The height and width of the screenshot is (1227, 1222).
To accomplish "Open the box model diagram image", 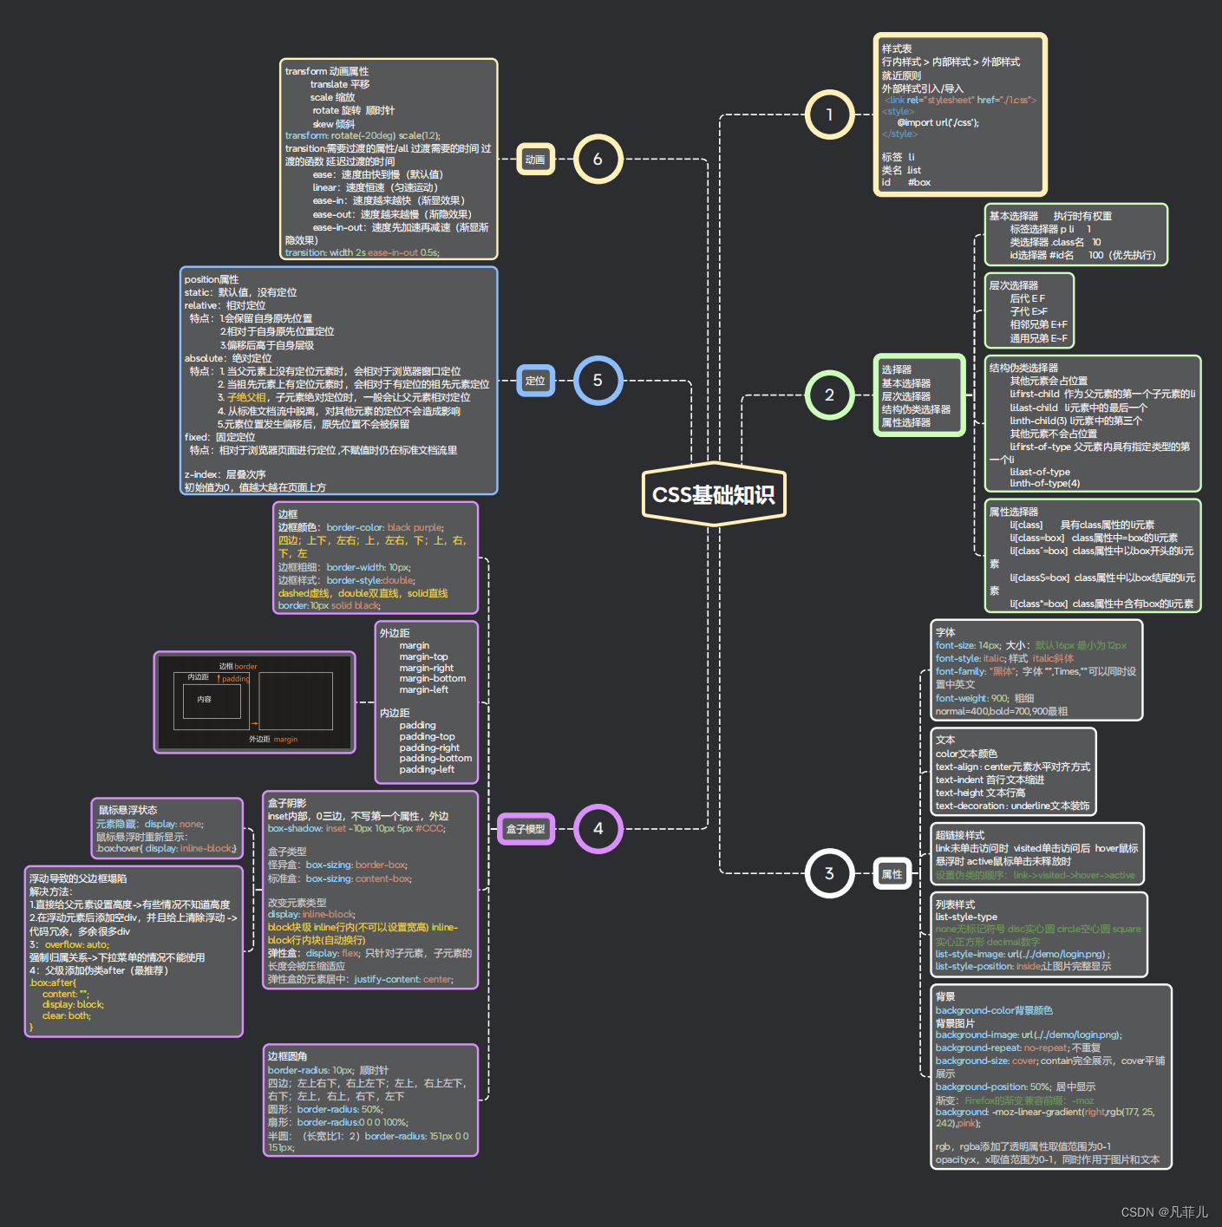I will (x=255, y=702).
